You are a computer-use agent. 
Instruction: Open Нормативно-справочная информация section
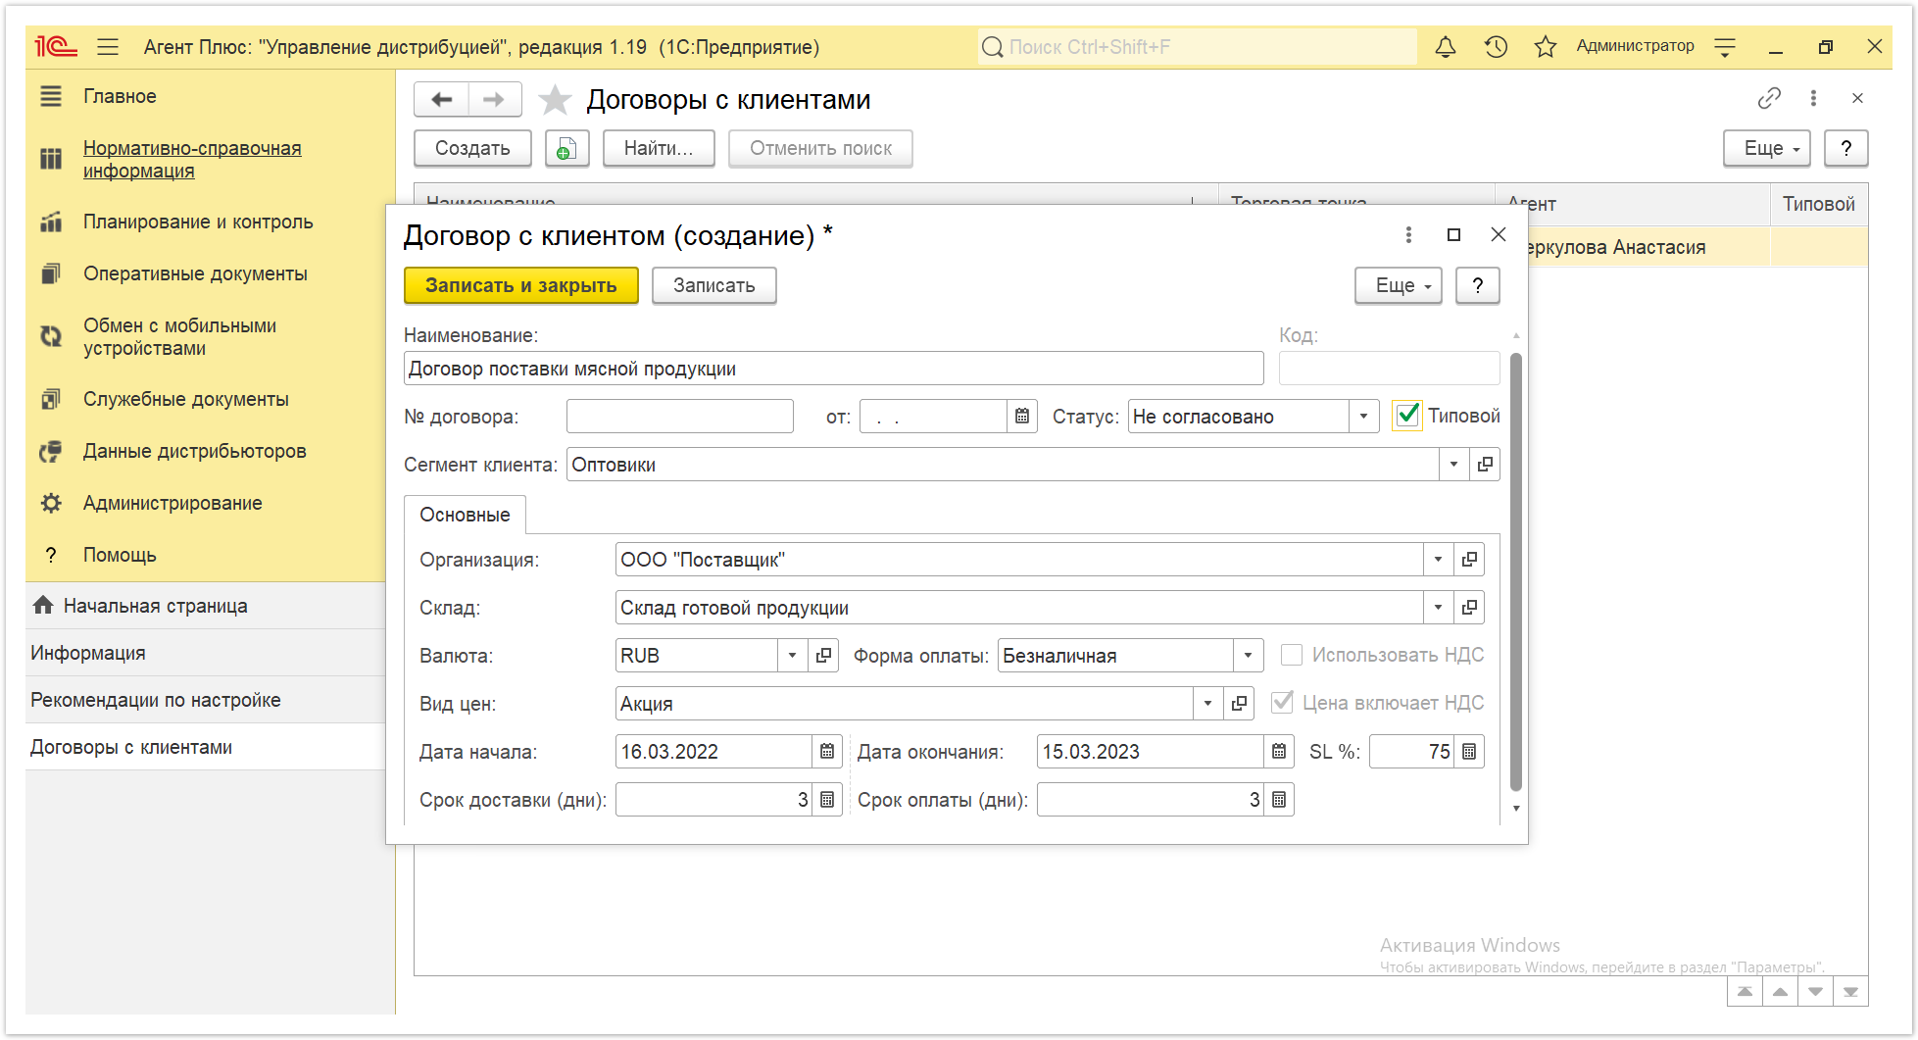(x=192, y=159)
